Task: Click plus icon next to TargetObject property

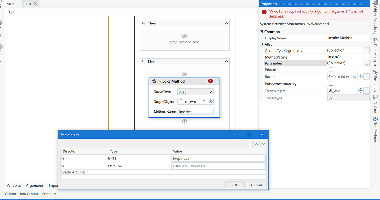Action: [361, 90]
